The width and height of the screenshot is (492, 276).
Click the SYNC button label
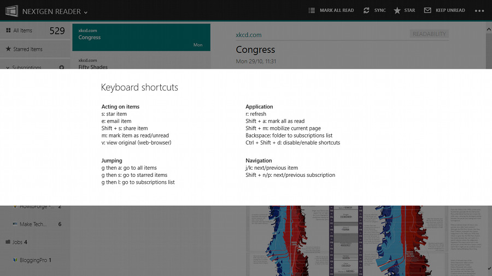click(380, 10)
